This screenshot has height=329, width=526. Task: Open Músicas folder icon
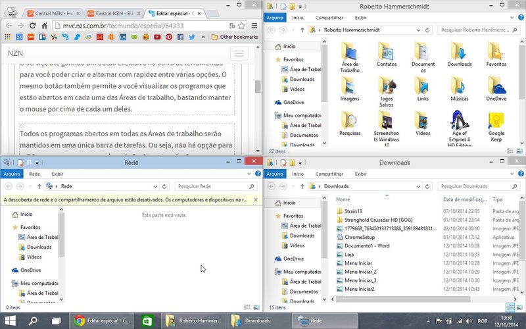click(459, 89)
